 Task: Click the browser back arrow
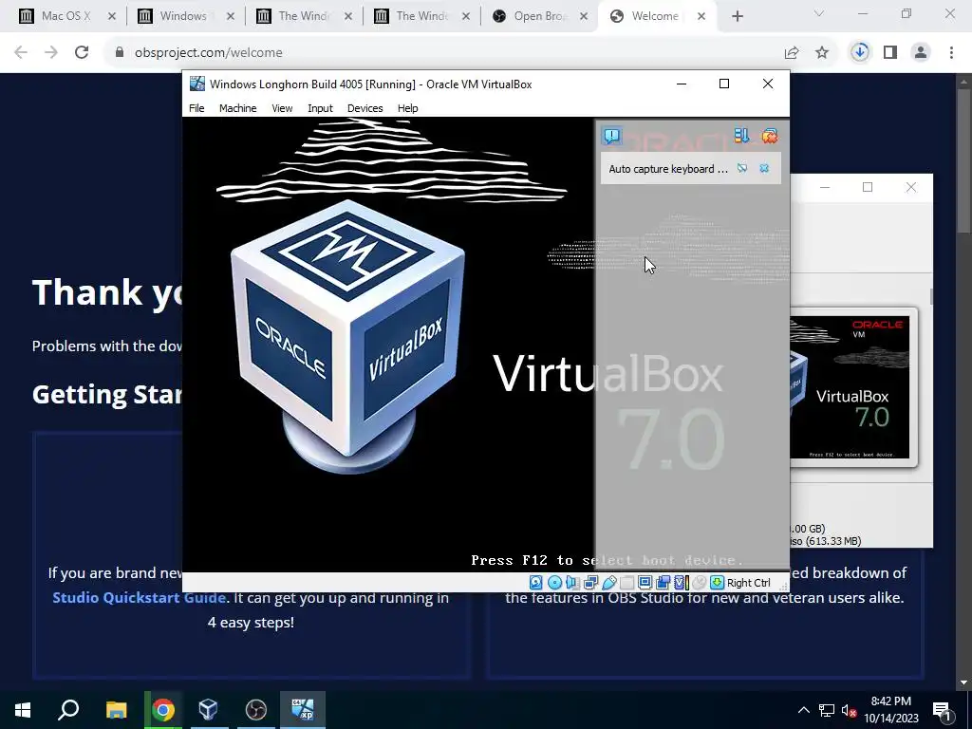click(21, 53)
